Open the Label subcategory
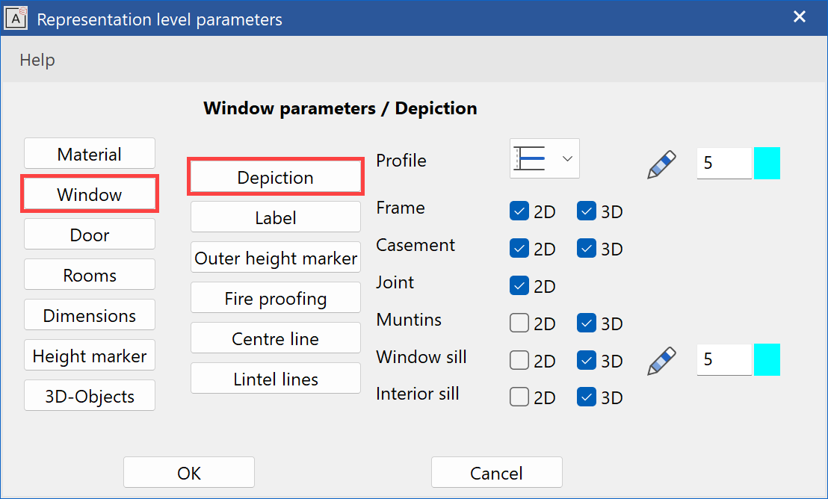Image resolution: width=828 pixels, height=499 pixels. (x=276, y=217)
